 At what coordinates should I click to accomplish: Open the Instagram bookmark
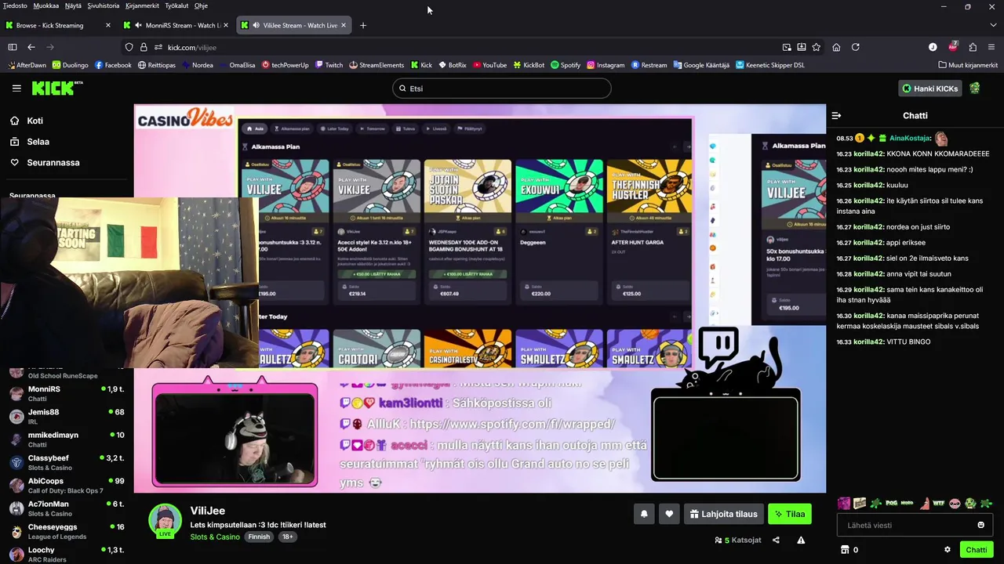tap(606, 65)
